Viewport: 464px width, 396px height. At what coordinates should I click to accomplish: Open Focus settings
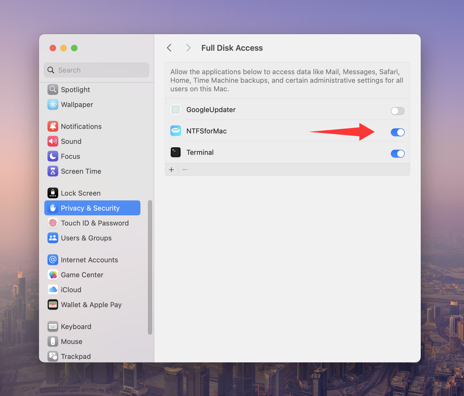coord(70,156)
